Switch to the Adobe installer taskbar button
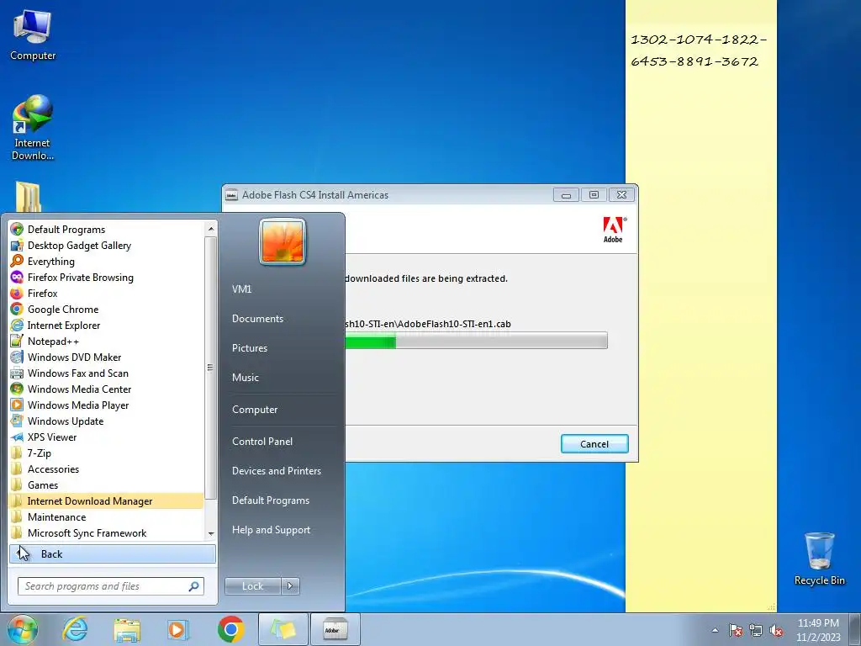 [335, 629]
